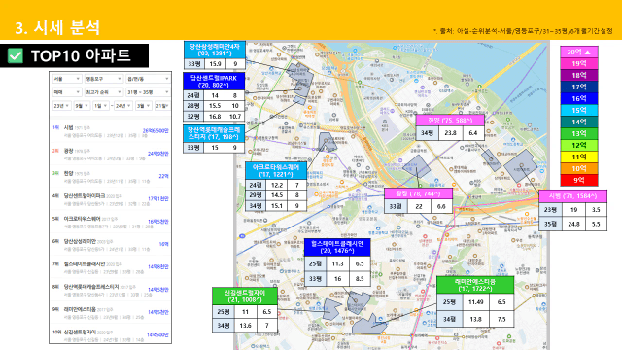622x350 pixels.
Task: Open rank 10 신길센트럴자이 list entry
Action: (110, 335)
